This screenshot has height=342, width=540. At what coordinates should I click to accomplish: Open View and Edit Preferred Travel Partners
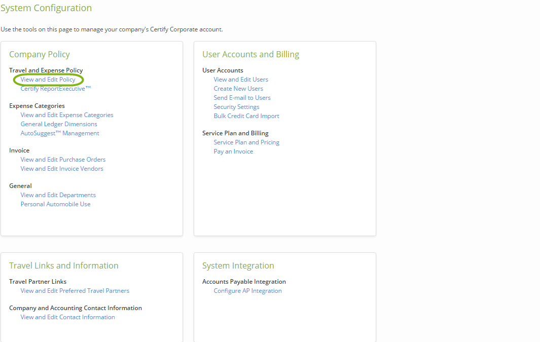point(75,290)
